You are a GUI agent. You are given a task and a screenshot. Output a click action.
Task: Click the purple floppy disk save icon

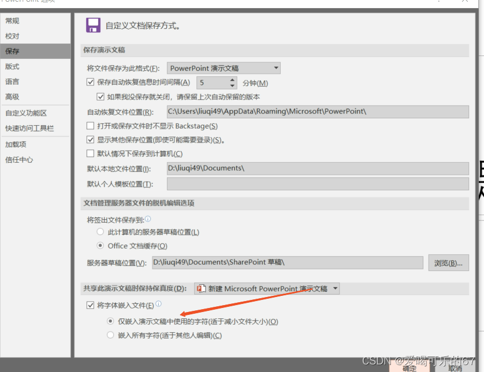pyautogui.click(x=93, y=25)
